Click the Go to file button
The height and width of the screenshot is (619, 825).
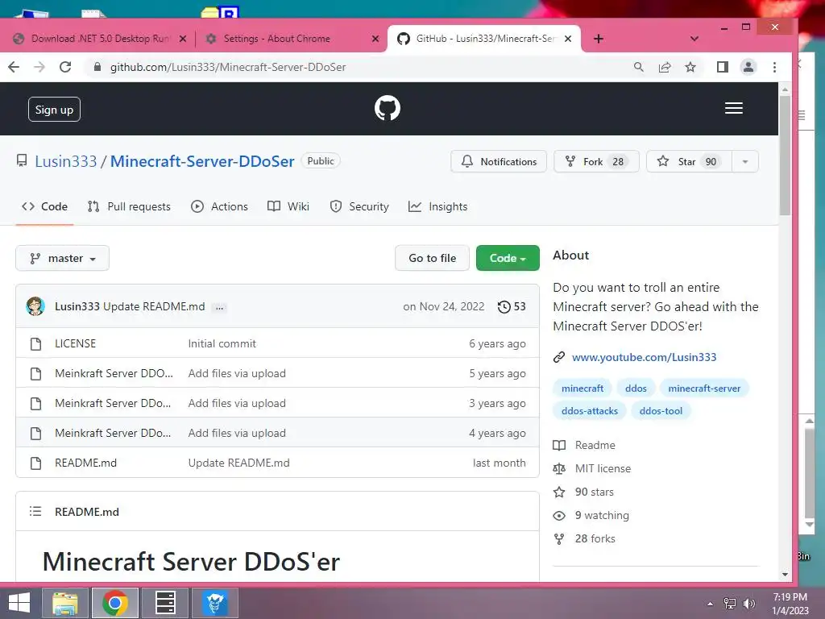coord(432,258)
